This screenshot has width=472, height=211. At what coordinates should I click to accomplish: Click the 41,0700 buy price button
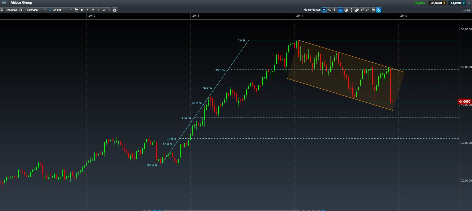(x=457, y=3)
